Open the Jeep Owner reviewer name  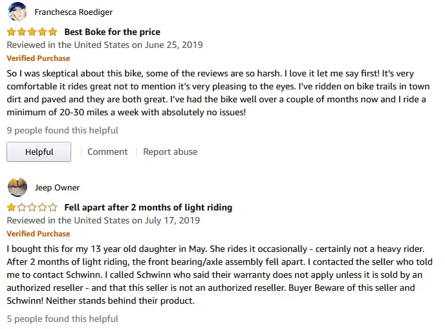point(57,188)
